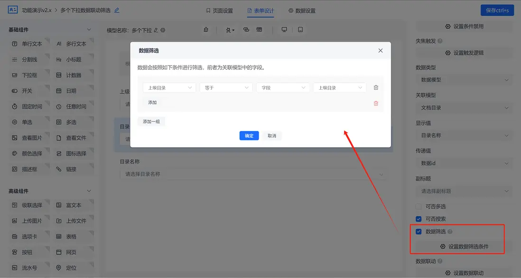Open desktop preview mode icon
The width and height of the screenshot is (521, 278).
tap(284, 29)
